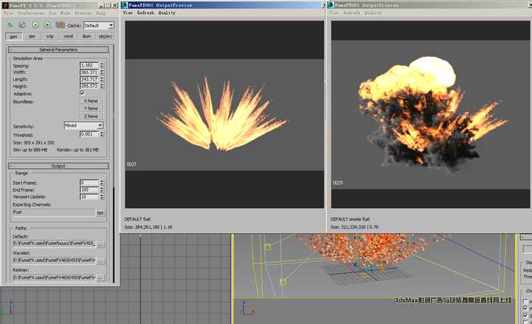Click the blue FumeFX preview window icon

coord(22,25)
